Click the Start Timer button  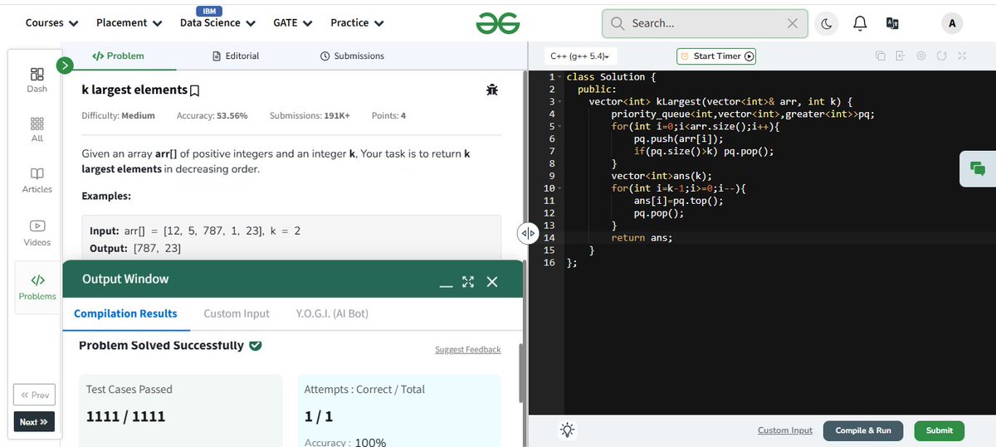[716, 56]
